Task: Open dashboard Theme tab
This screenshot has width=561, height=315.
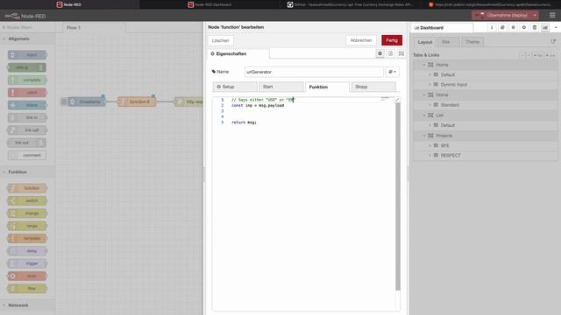Action: click(472, 42)
